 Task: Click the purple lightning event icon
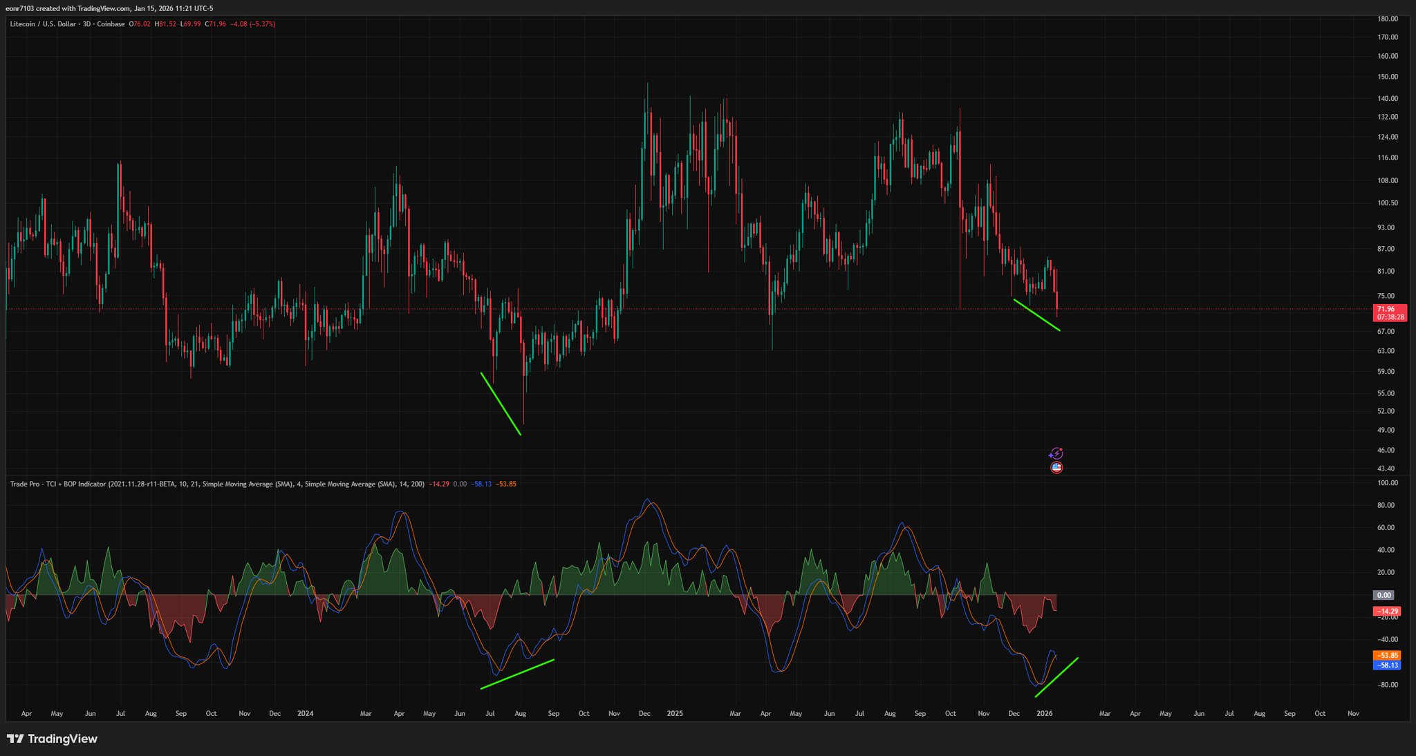(x=1056, y=454)
